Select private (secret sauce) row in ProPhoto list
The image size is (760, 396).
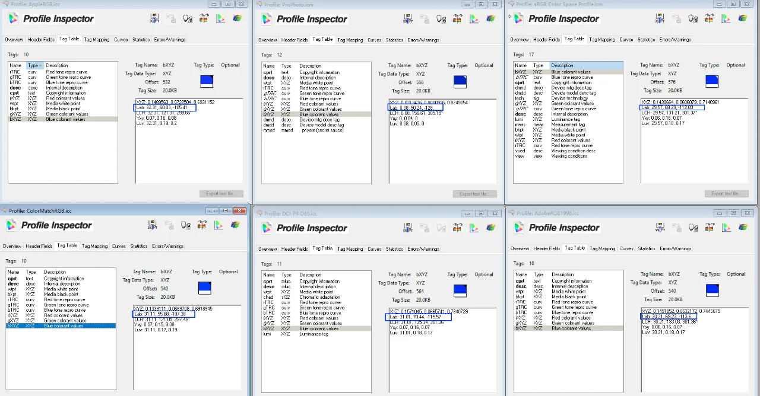click(x=316, y=130)
